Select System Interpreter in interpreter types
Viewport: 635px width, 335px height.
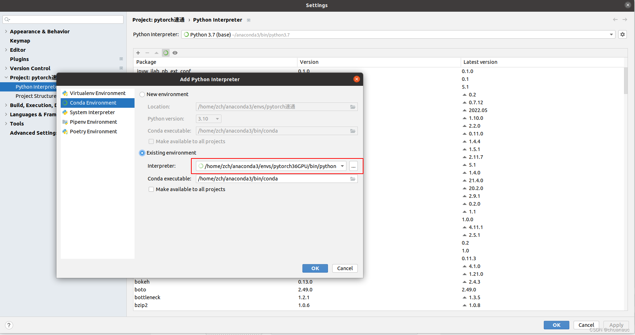click(98, 112)
